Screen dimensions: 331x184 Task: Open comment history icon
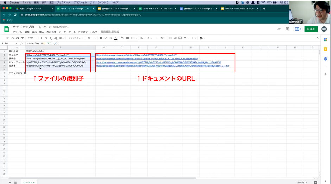[x=287, y=29]
